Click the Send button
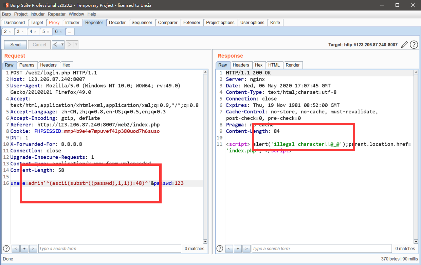The width and height of the screenshot is (421, 265). [16, 45]
